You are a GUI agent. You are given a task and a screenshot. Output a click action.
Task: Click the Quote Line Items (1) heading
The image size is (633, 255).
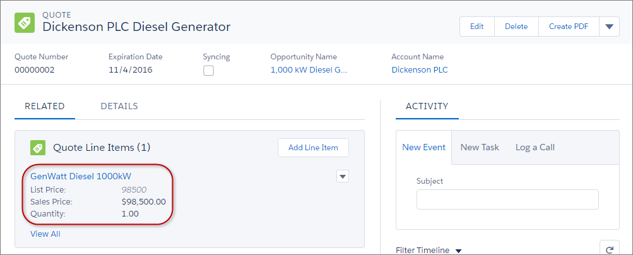coord(102,148)
